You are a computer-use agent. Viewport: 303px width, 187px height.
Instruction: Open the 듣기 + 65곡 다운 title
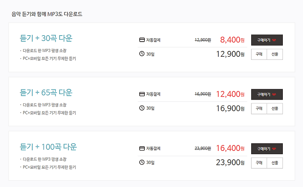pyautogui.click(x=46, y=92)
